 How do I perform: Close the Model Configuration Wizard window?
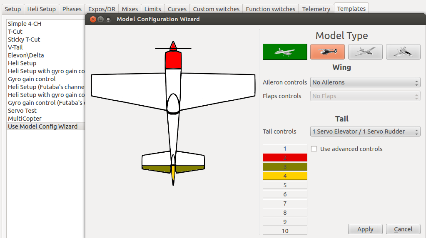[x=93, y=19]
